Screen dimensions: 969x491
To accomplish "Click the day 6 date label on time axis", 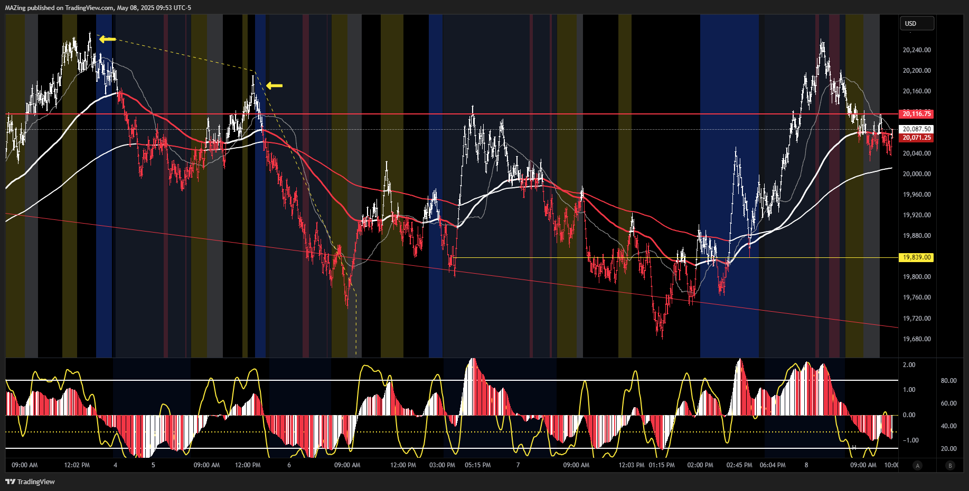I will coord(289,465).
